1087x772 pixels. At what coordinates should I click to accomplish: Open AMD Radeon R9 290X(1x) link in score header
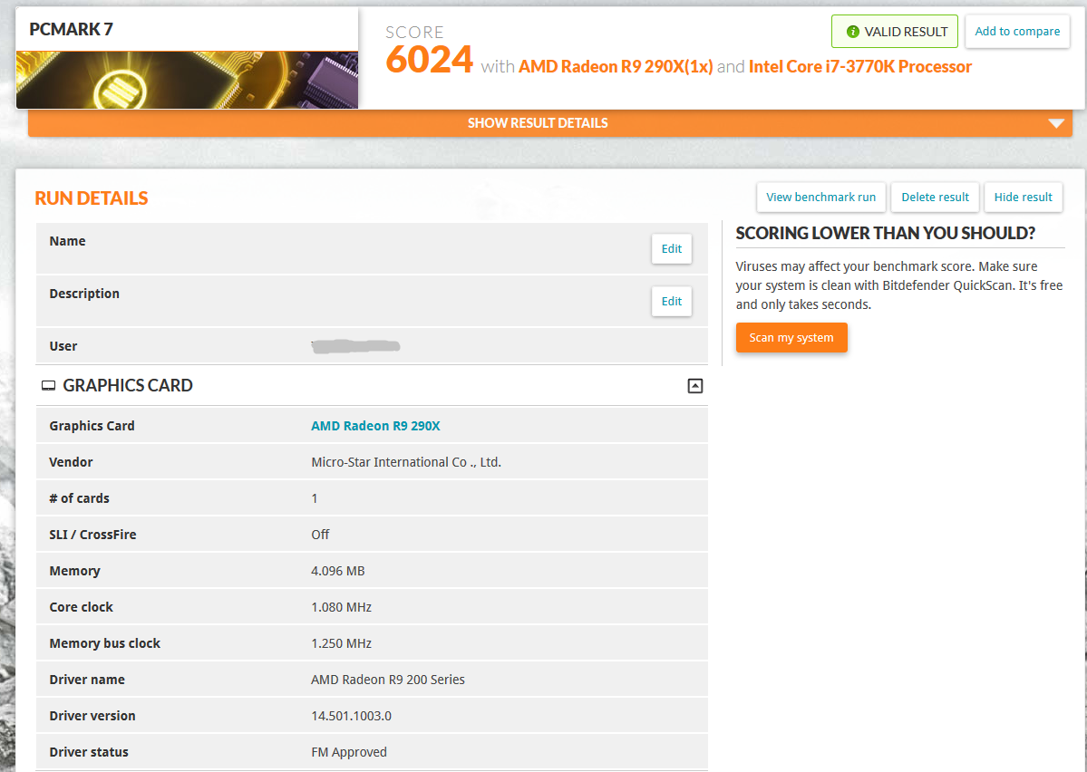(x=616, y=66)
